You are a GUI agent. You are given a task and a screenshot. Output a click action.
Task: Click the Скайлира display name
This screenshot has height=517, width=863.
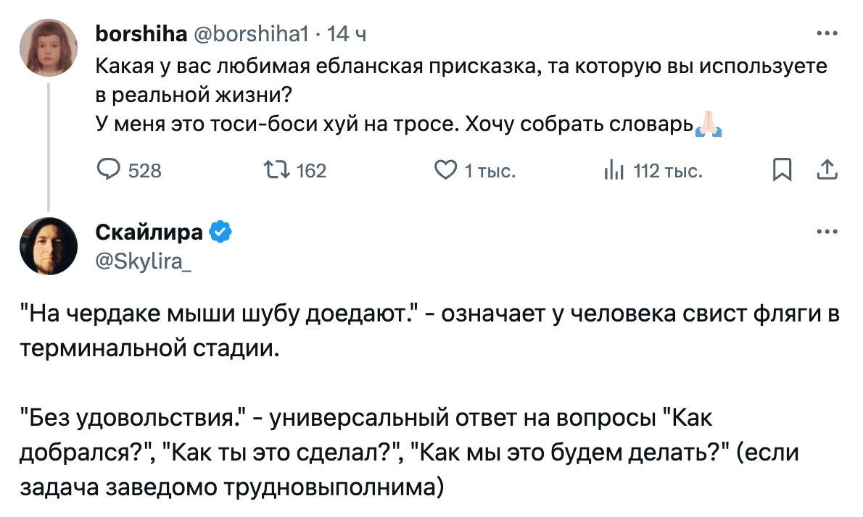[x=149, y=232]
